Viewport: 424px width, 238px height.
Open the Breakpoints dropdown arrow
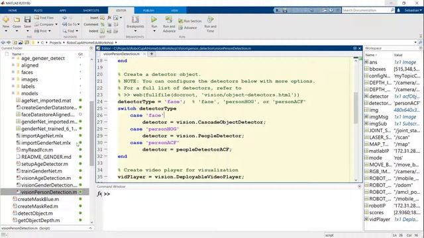[x=135, y=31]
